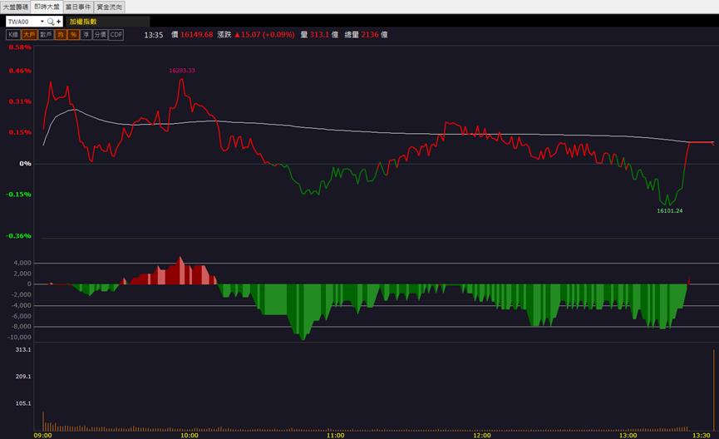Click the 209.1 volume axis label
This screenshot has height=439, width=719.
pyautogui.click(x=23, y=376)
